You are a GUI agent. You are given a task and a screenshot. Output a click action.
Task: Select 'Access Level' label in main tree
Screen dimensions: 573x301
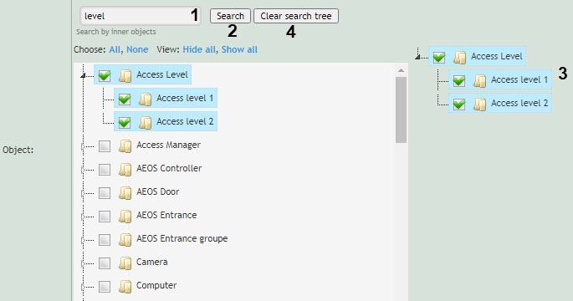click(162, 74)
